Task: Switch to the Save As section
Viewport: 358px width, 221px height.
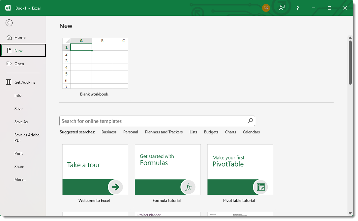Action: tap(21, 122)
